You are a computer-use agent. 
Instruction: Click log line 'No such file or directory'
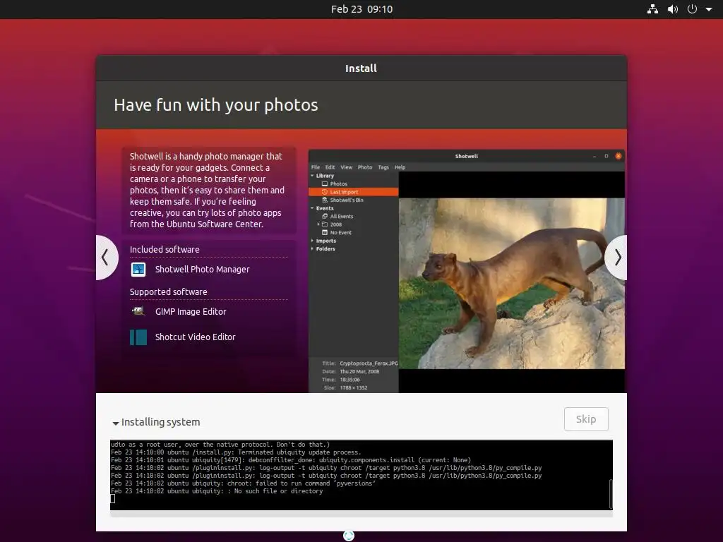pyautogui.click(x=217, y=491)
